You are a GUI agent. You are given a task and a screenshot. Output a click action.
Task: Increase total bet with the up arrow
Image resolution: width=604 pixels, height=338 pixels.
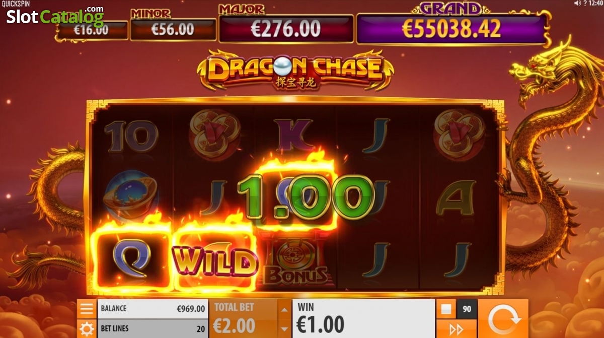tap(284, 309)
